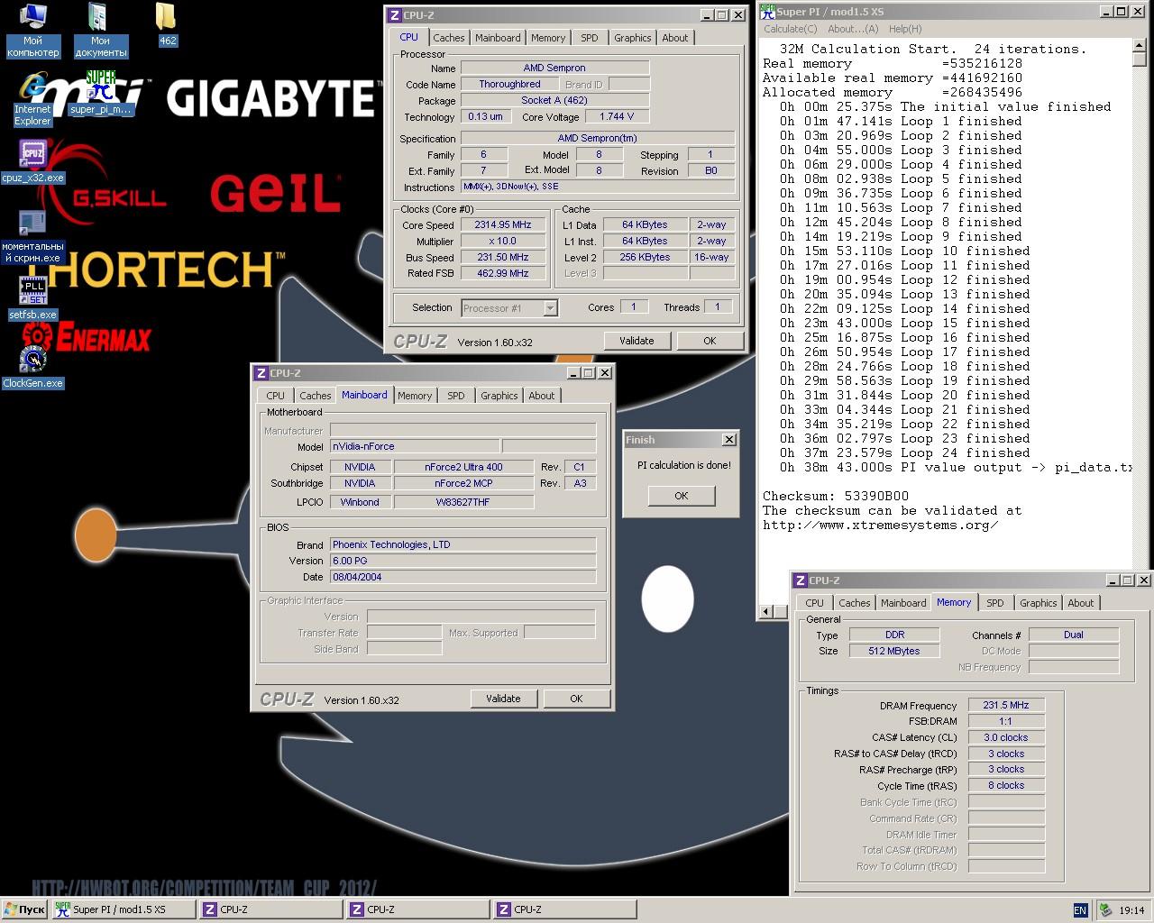Click Validate in Mainboard CPU-Z window
Viewport: 1154px width, 923px height.
click(503, 699)
